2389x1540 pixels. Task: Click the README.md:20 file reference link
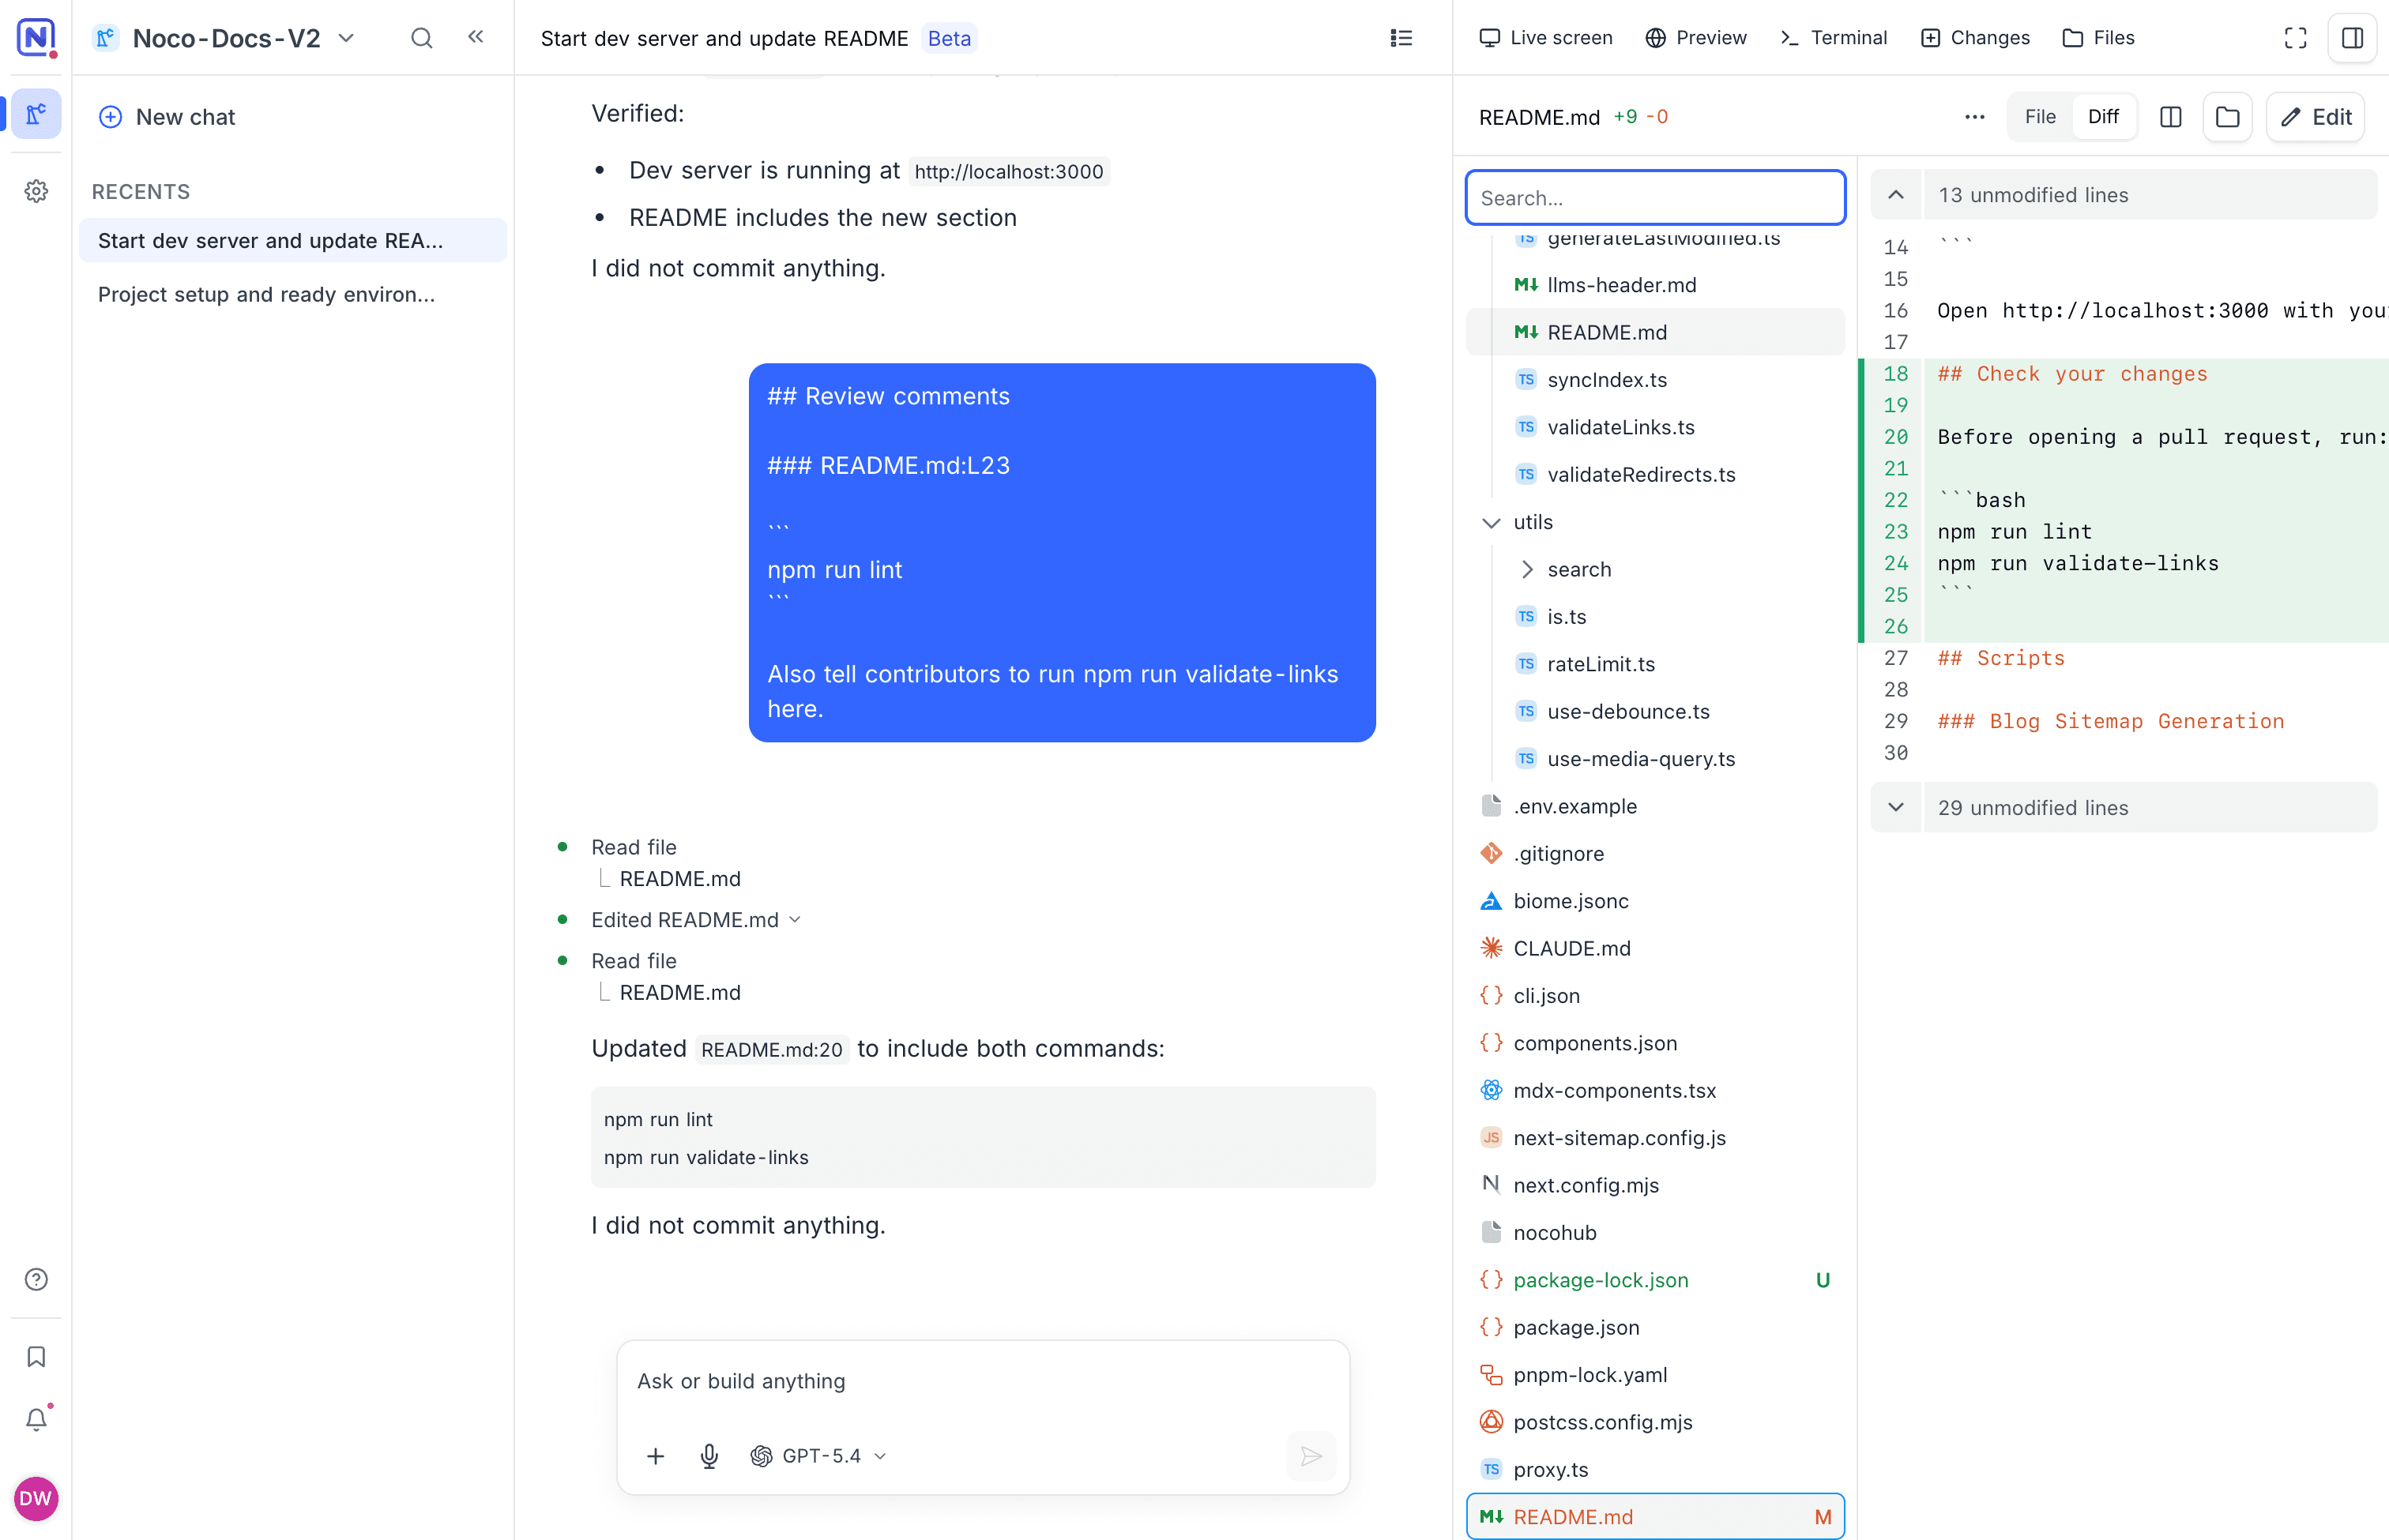771,1049
